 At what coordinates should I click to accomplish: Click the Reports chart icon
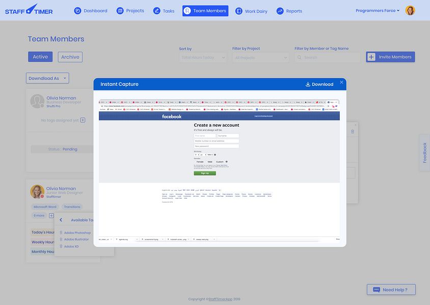coord(280,11)
